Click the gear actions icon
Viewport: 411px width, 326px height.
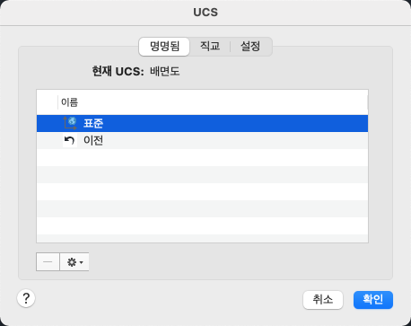pyautogui.click(x=72, y=262)
